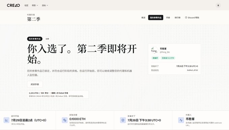The height and width of the screenshot is (130, 229).
Task: Click the CREAO logo
Action: pyautogui.click(x=13, y=5)
